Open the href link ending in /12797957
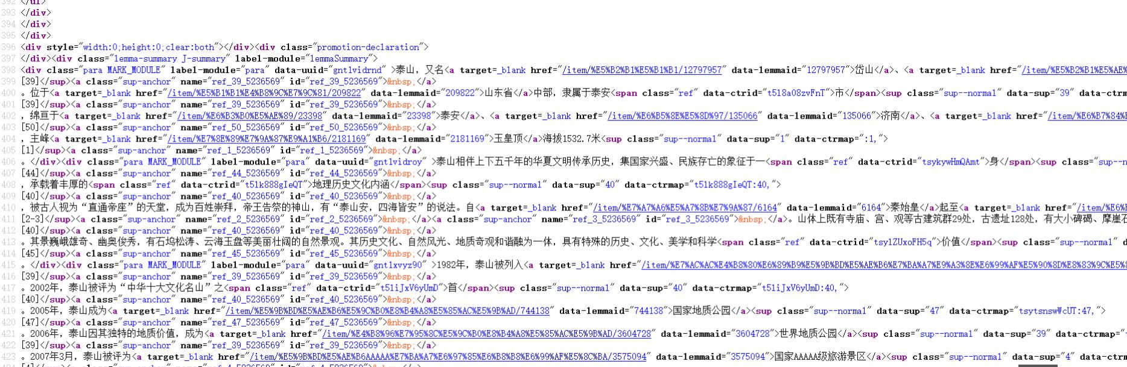Image resolution: width=1127 pixels, height=367 pixels. pos(642,70)
